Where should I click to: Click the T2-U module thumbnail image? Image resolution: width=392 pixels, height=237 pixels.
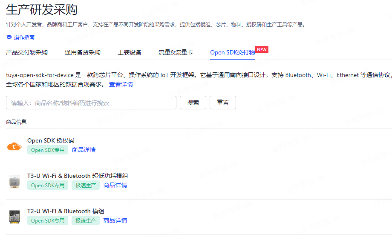coord(14,217)
